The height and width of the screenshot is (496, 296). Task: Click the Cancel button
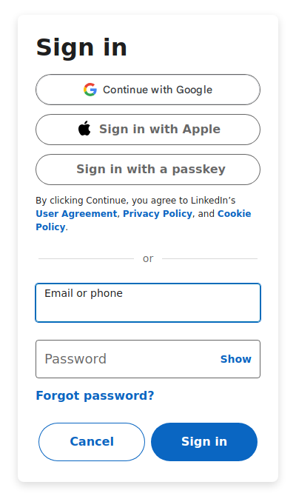pyautogui.click(x=92, y=442)
